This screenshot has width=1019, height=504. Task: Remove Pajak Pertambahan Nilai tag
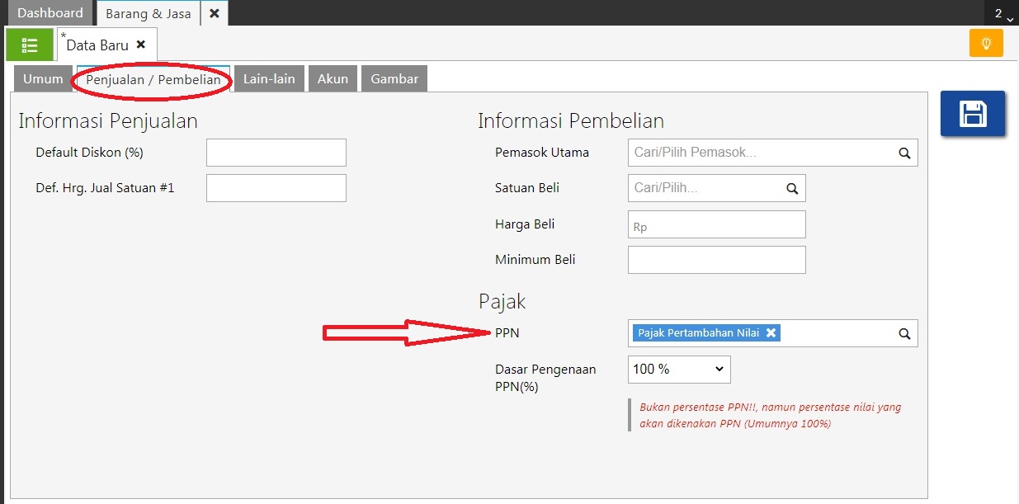771,332
